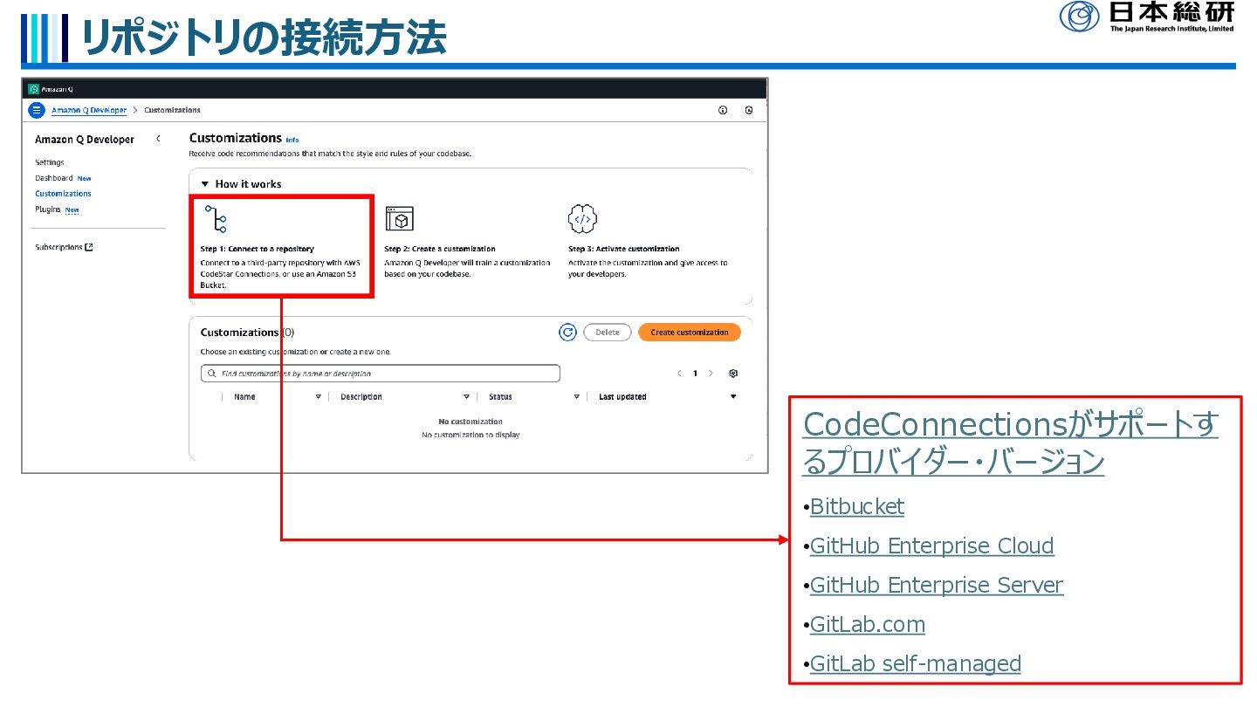Click the Subscriptions external link icon
The height and width of the screenshot is (707, 1257).
89,247
